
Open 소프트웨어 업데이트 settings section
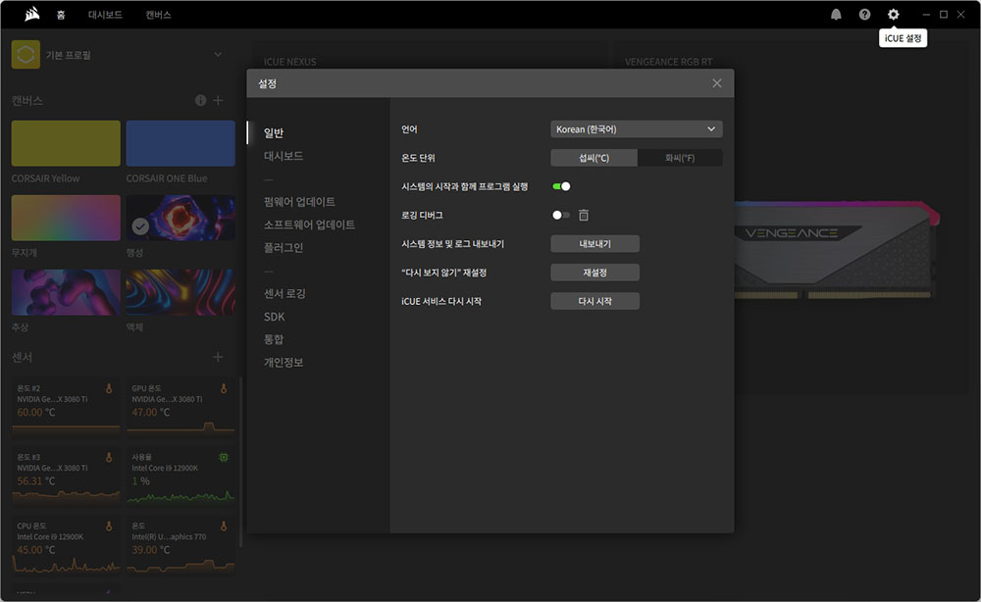[309, 225]
